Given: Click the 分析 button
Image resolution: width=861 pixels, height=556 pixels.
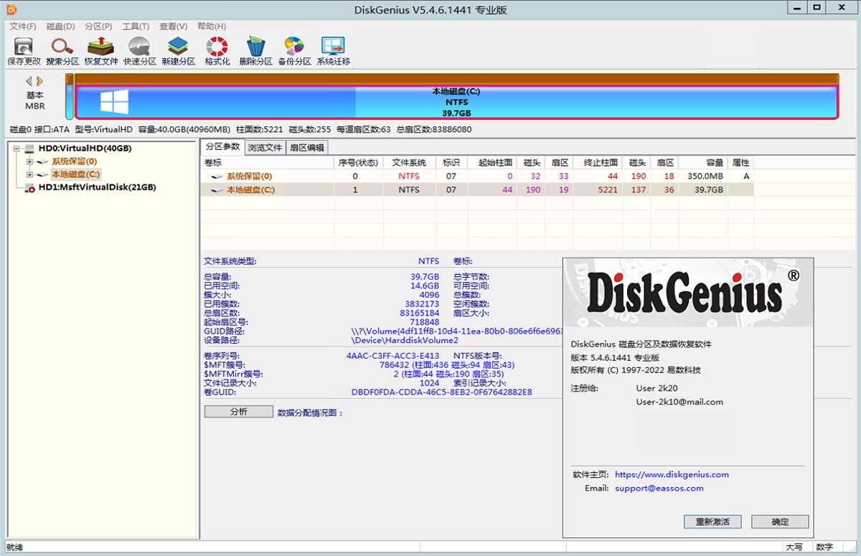Looking at the screenshot, I should [238, 412].
